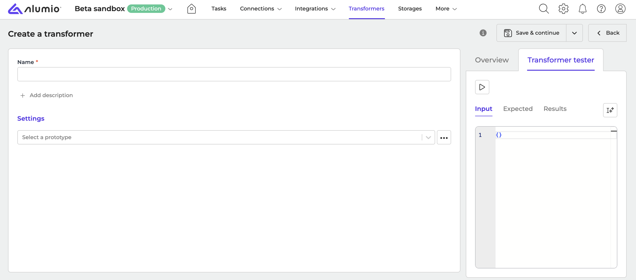
Task: Click the Save & continue button
Action: pyautogui.click(x=531, y=33)
